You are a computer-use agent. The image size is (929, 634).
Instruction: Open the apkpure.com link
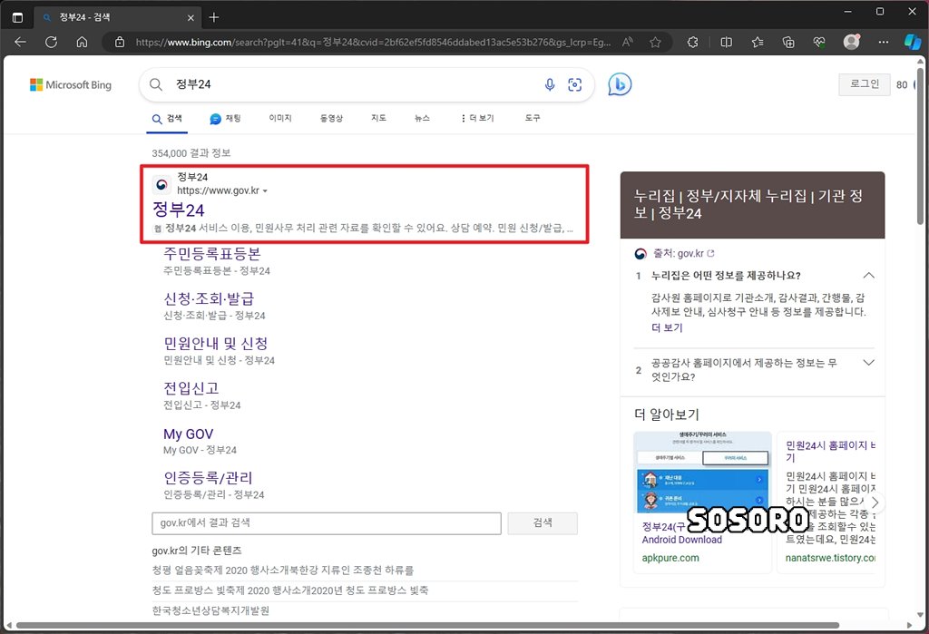click(670, 558)
